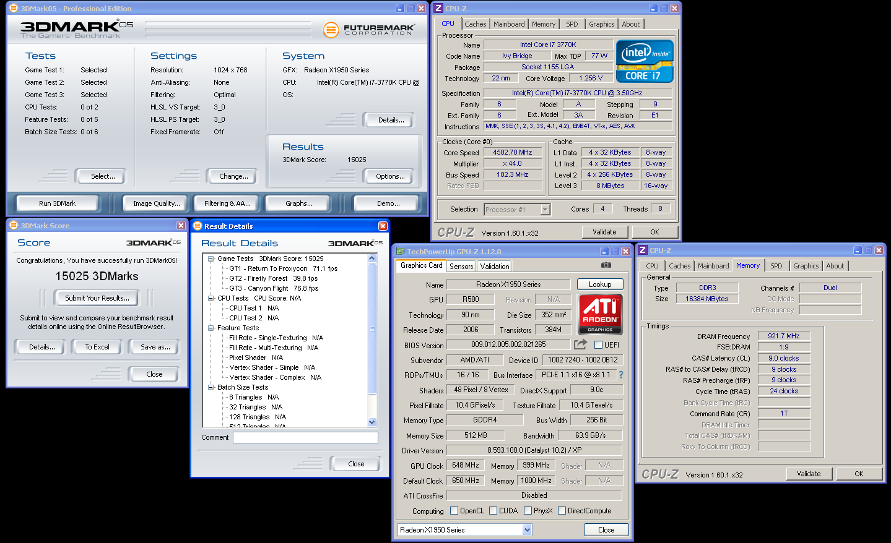891x543 pixels.
Task: Export the score with To Excel
Action: pyautogui.click(x=97, y=347)
